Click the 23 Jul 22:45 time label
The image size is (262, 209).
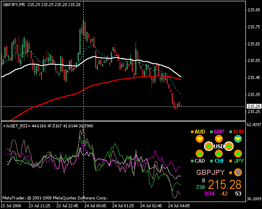67,206
